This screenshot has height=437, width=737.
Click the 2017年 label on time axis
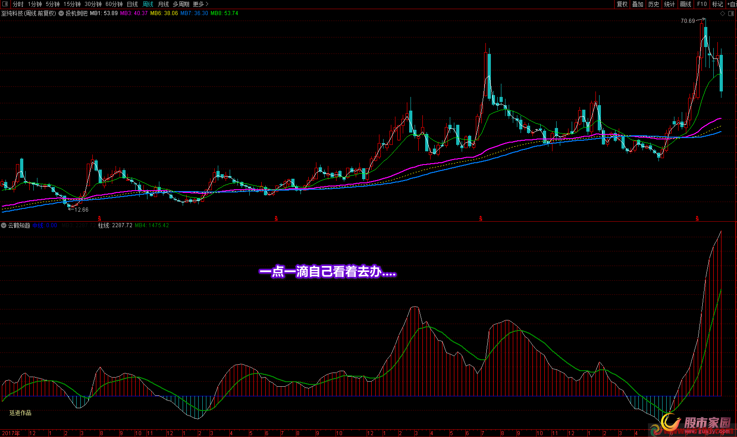click(x=11, y=433)
